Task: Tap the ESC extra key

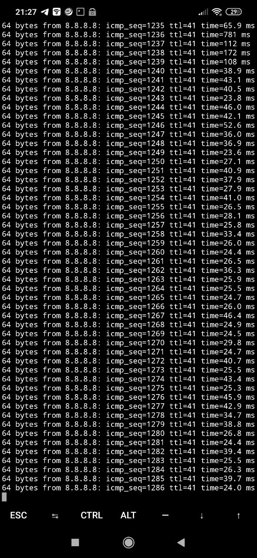Action: pyautogui.click(x=18, y=515)
